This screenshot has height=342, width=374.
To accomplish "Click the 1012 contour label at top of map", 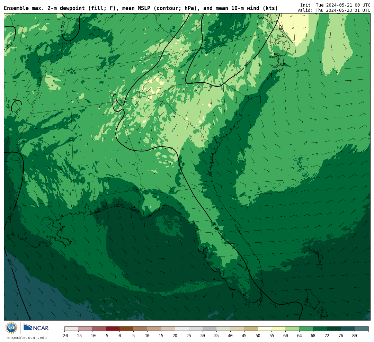I will [x=63, y=25].
